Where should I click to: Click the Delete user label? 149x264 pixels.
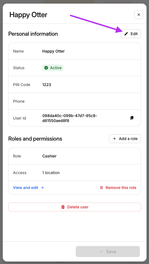pos(78,207)
